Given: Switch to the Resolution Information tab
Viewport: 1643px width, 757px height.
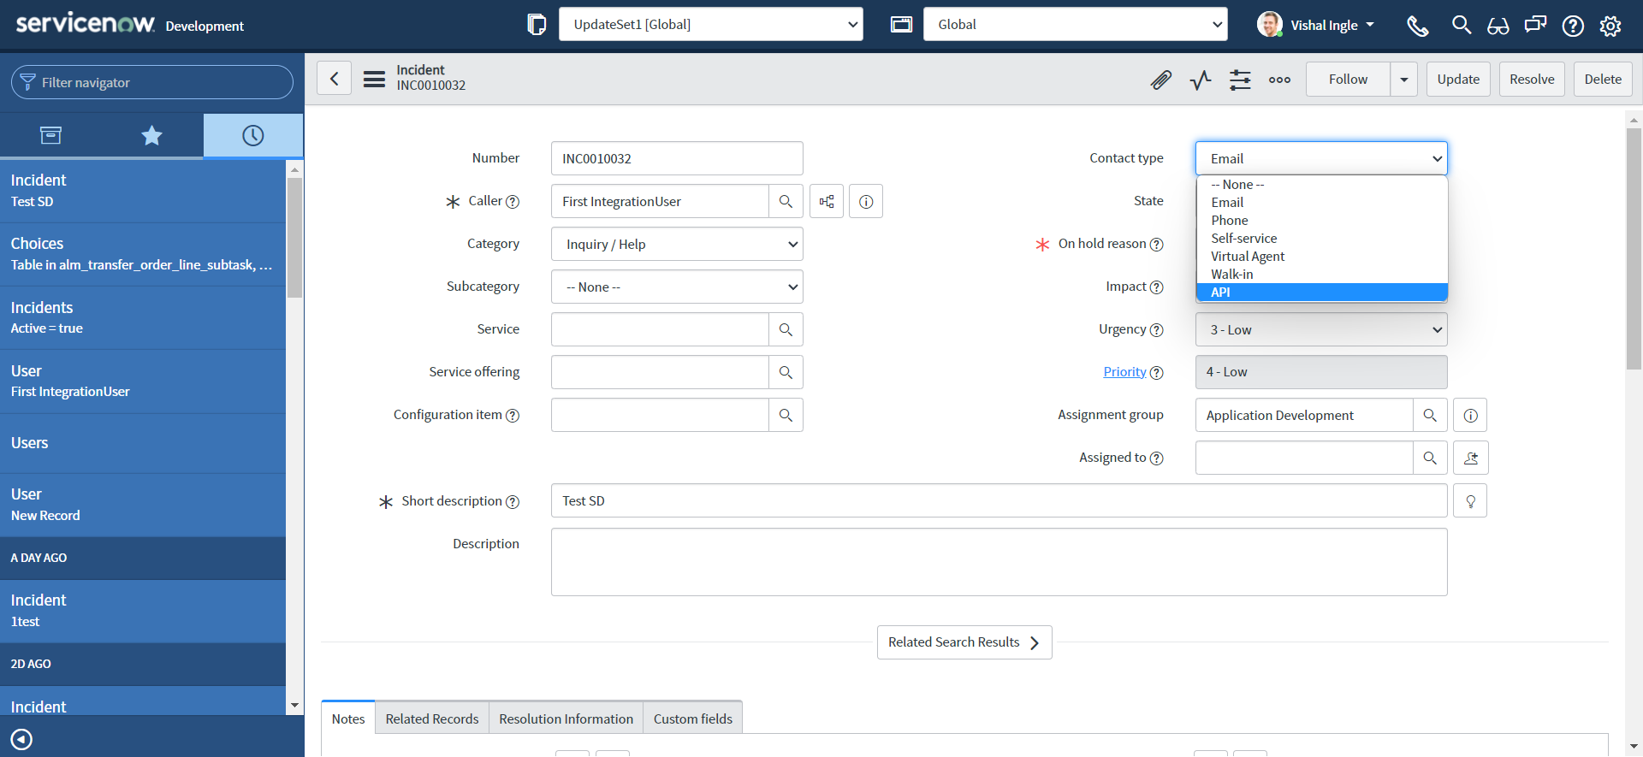Looking at the screenshot, I should [566, 719].
